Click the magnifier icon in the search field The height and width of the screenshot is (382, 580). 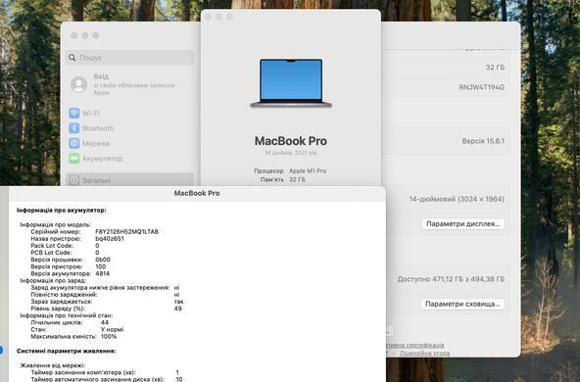coord(72,58)
